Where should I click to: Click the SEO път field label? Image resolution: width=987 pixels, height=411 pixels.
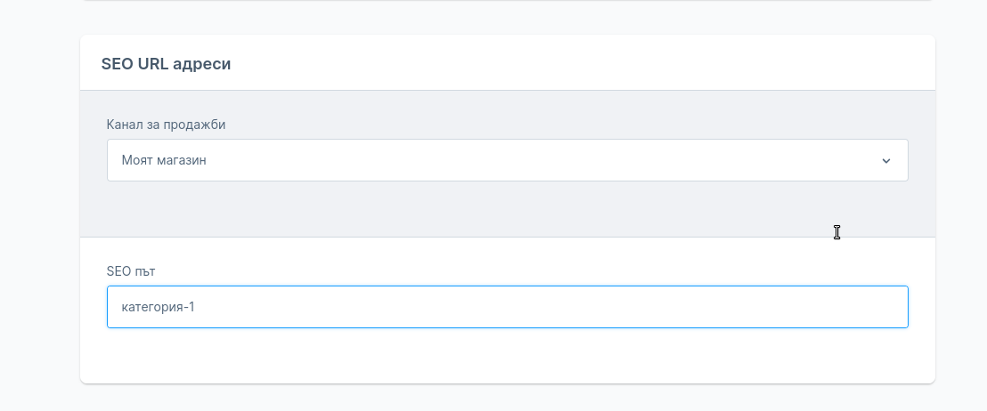pos(132,270)
